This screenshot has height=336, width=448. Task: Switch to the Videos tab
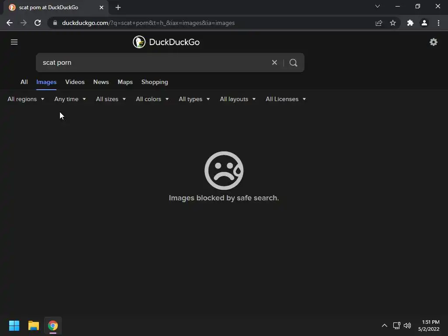tap(75, 82)
